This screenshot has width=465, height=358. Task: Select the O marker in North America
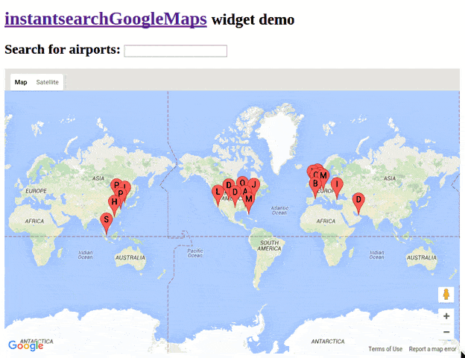click(242, 181)
